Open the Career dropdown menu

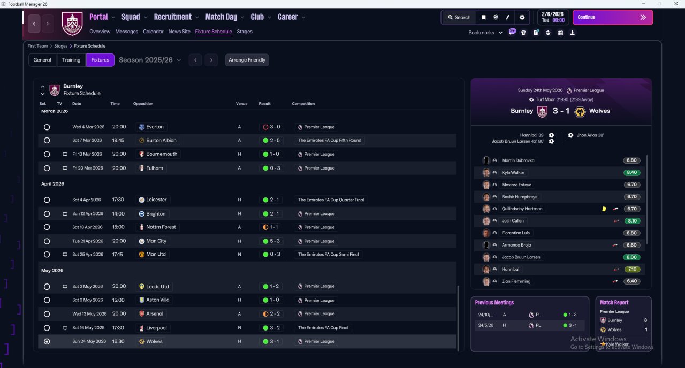pyautogui.click(x=292, y=17)
